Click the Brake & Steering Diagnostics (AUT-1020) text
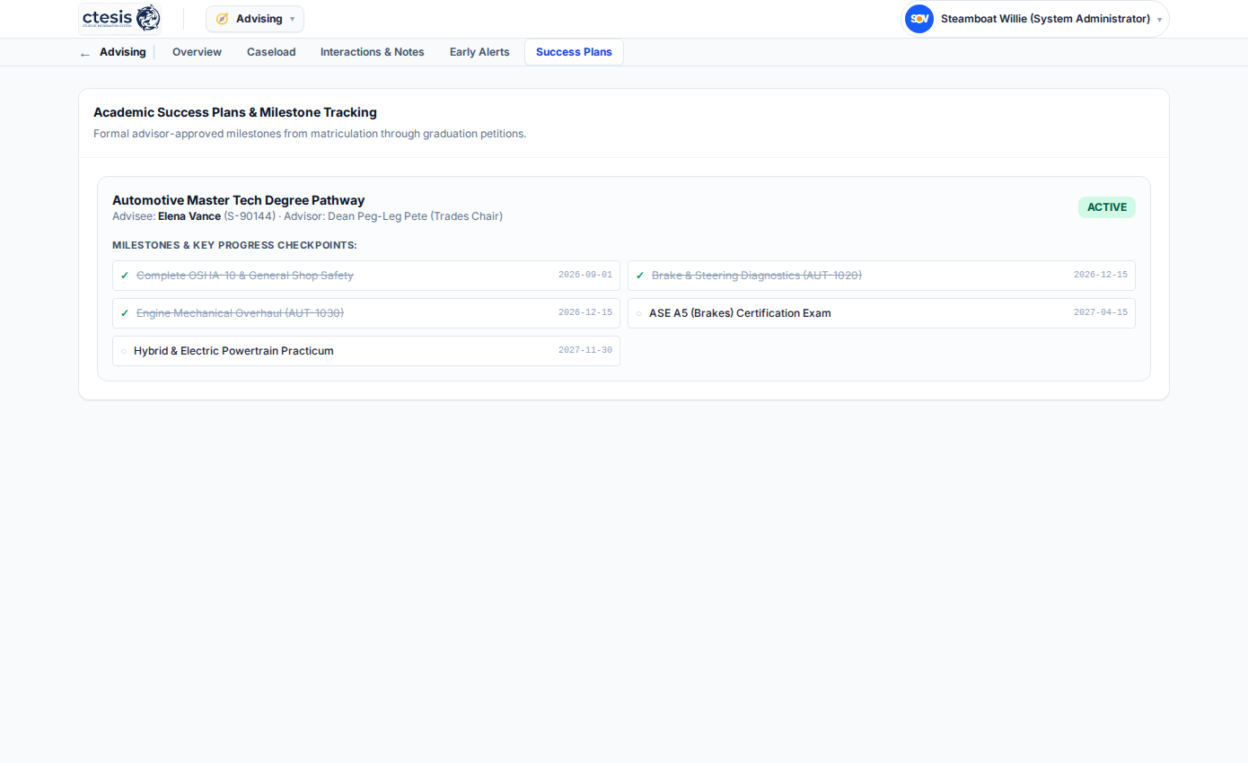The width and height of the screenshot is (1248, 763). [x=757, y=276]
